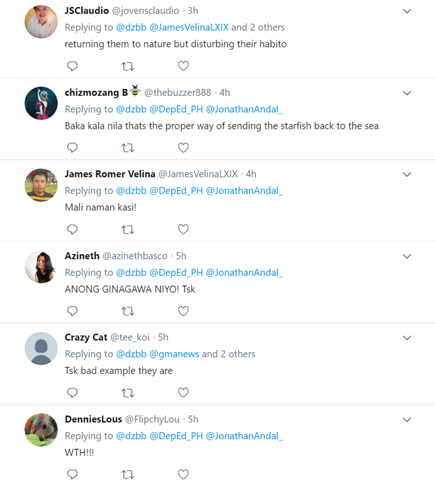435x484 pixels.
Task: Open dropdown menu on Crazy Cat's tweet
Action: [407, 338]
